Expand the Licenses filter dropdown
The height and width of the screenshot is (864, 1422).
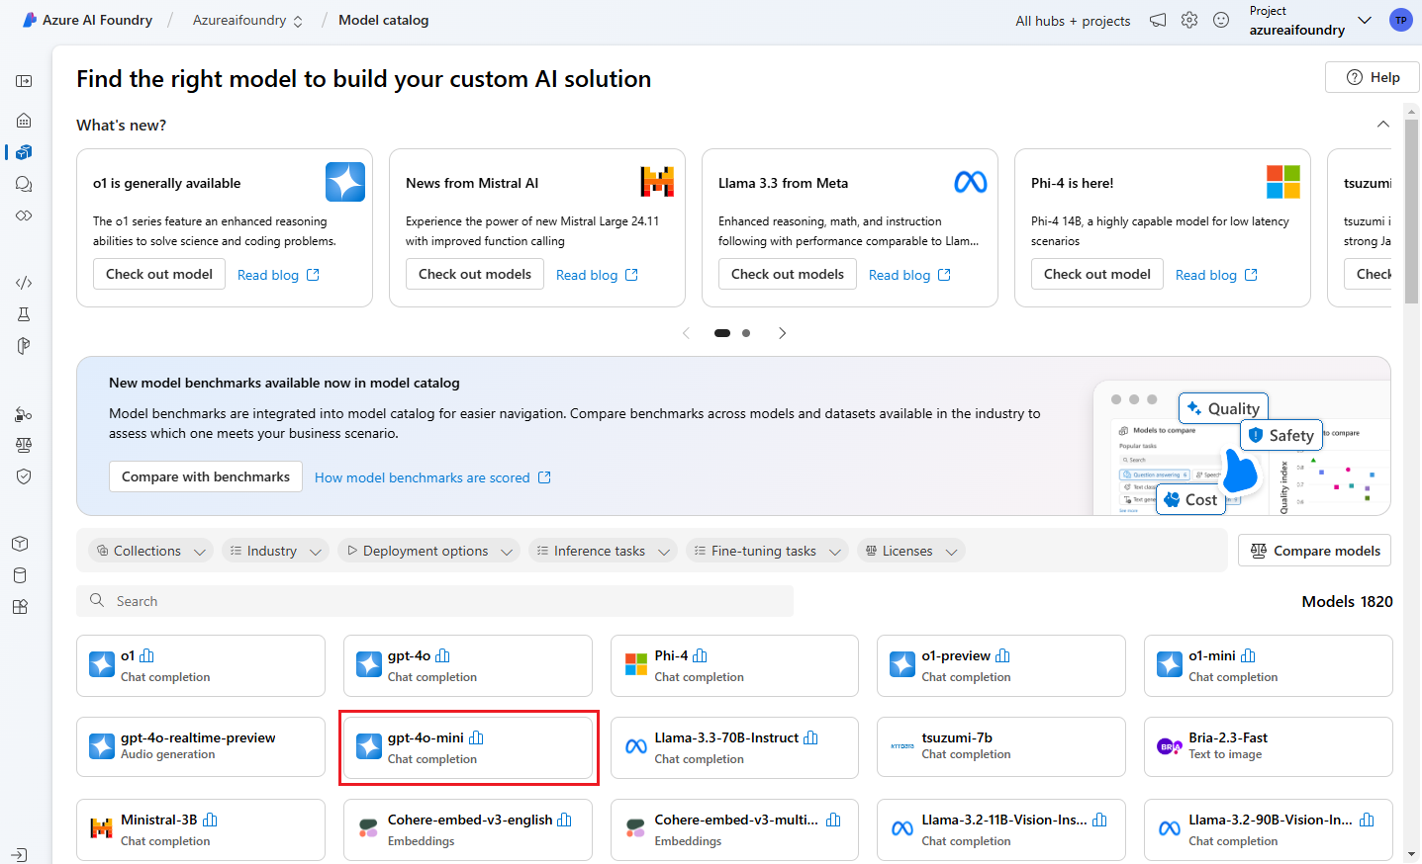click(x=910, y=551)
